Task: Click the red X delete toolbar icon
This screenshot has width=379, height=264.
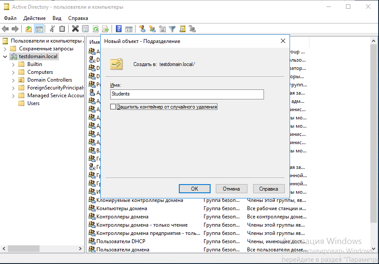Action: (75, 29)
